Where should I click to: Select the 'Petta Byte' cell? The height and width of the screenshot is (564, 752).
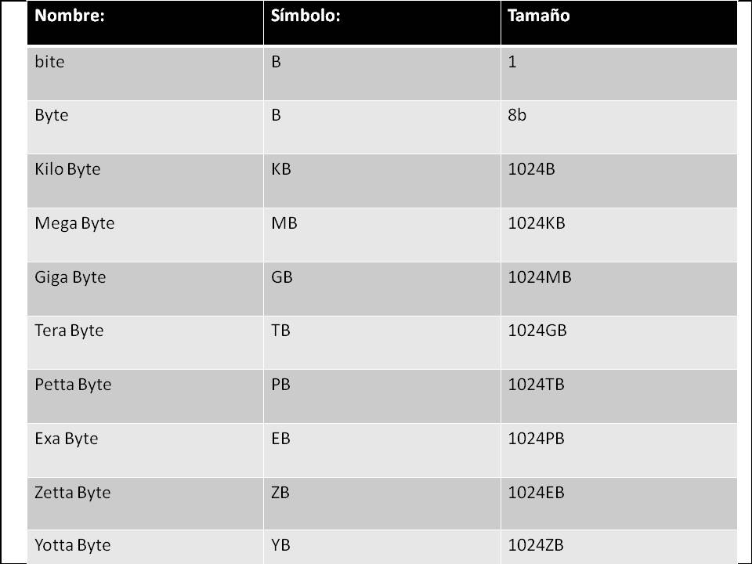[73, 385]
